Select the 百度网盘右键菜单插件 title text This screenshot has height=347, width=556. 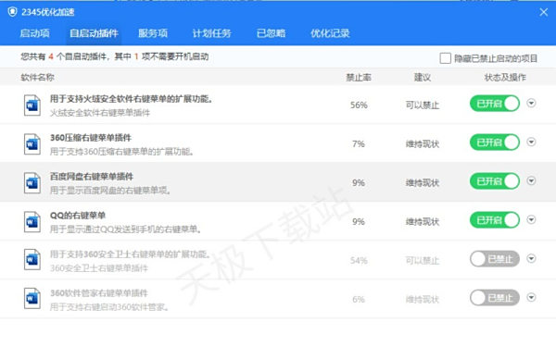92,177
